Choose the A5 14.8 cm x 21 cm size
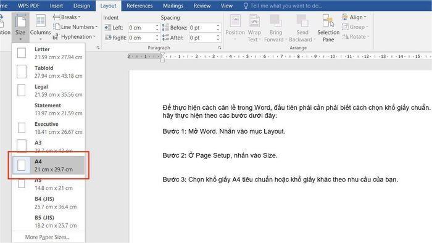 tap(49, 184)
